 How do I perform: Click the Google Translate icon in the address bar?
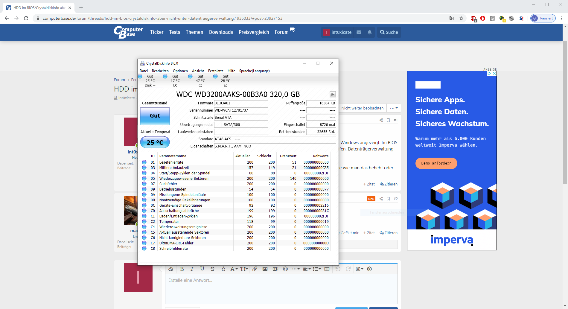[x=452, y=18]
